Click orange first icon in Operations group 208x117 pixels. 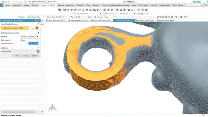117,10
